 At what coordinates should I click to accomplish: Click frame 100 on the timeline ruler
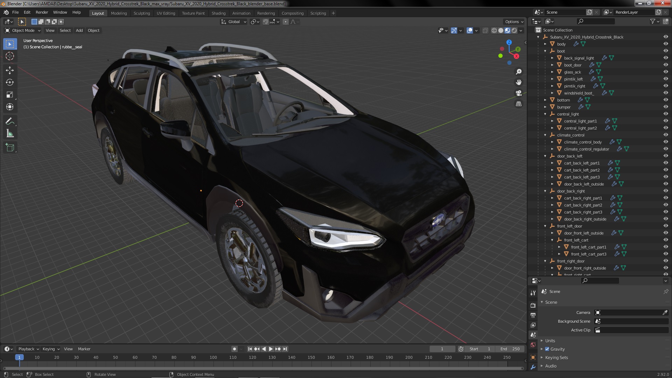(213, 357)
